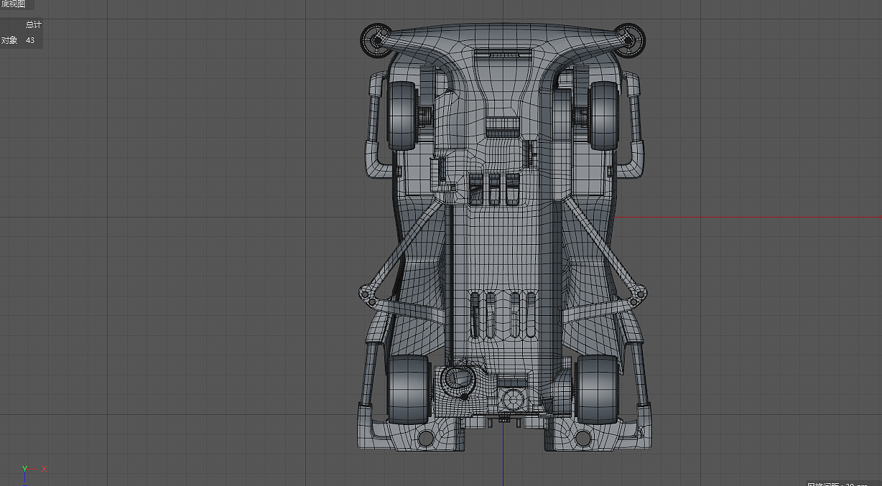The height and width of the screenshot is (486, 882).
Task: Select the front-right wheel of the model
Action: (603, 115)
